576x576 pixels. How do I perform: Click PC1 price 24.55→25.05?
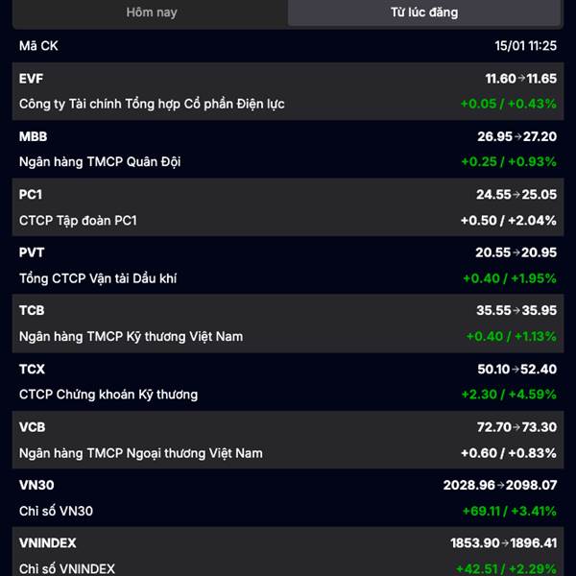coord(516,195)
